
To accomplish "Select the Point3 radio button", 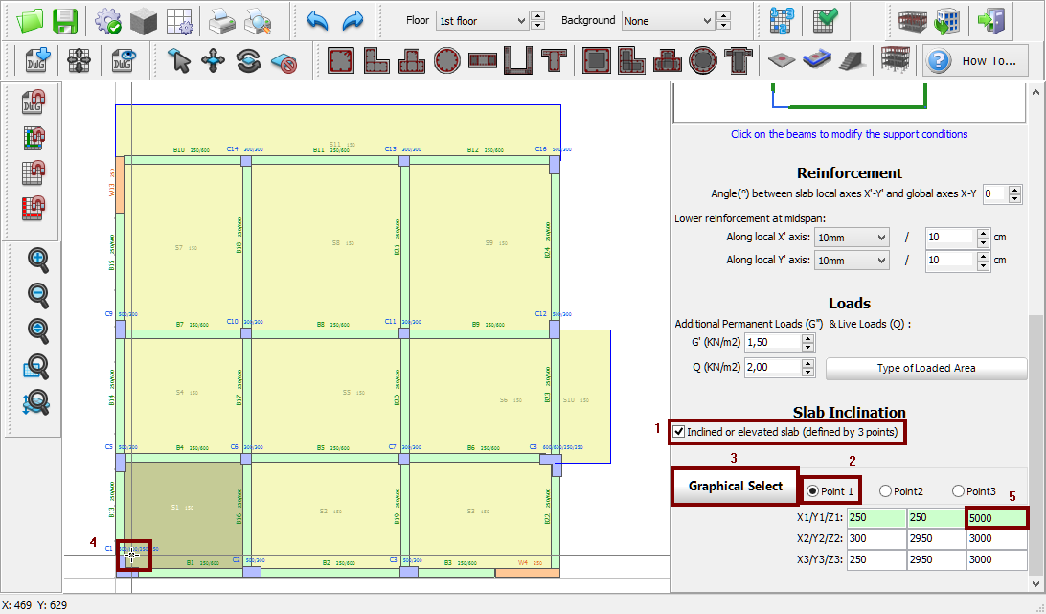I will [x=958, y=491].
